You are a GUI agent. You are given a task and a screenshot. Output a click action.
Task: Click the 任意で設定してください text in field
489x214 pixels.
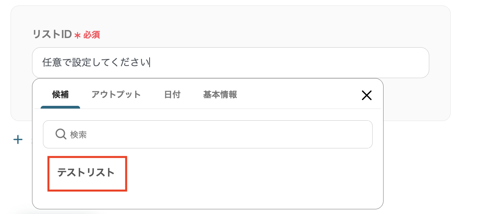tap(96, 63)
